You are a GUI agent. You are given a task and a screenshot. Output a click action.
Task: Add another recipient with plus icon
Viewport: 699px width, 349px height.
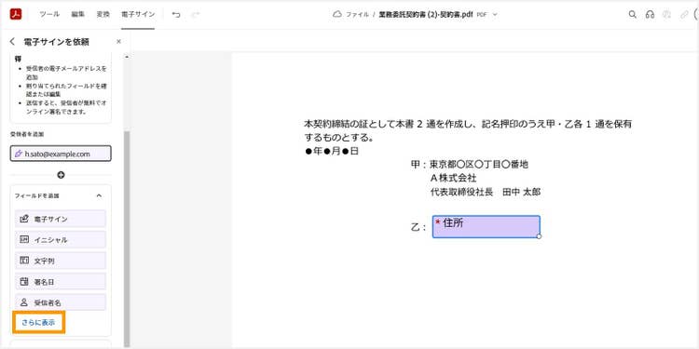(x=61, y=175)
